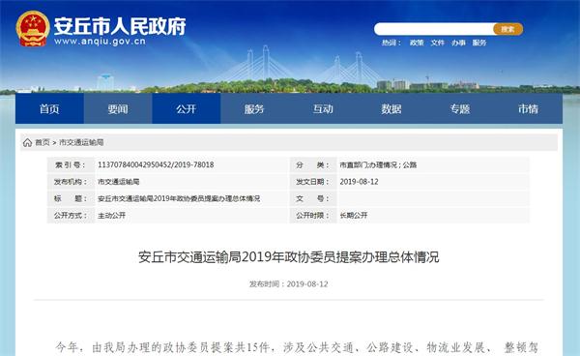Click 分类 label cell
580x356 pixels.
click(x=313, y=164)
